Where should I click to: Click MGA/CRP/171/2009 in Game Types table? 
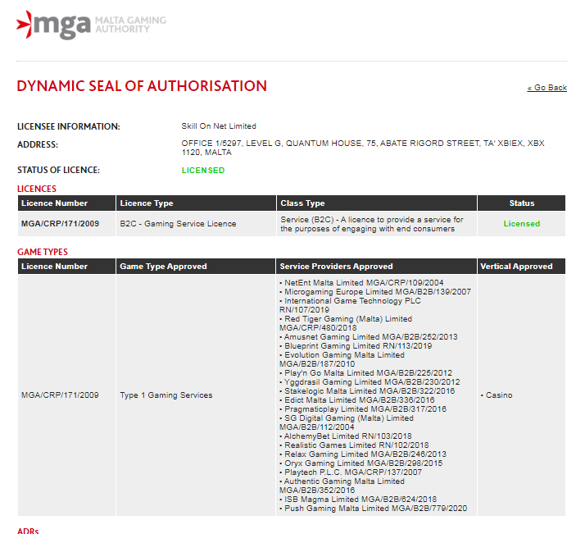pyautogui.click(x=60, y=395)
